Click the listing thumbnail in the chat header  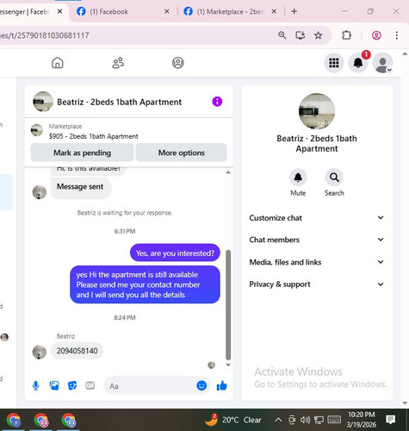click(x=43, y=102)
